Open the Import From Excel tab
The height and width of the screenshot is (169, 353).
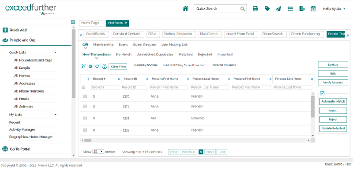click(240, 34)
